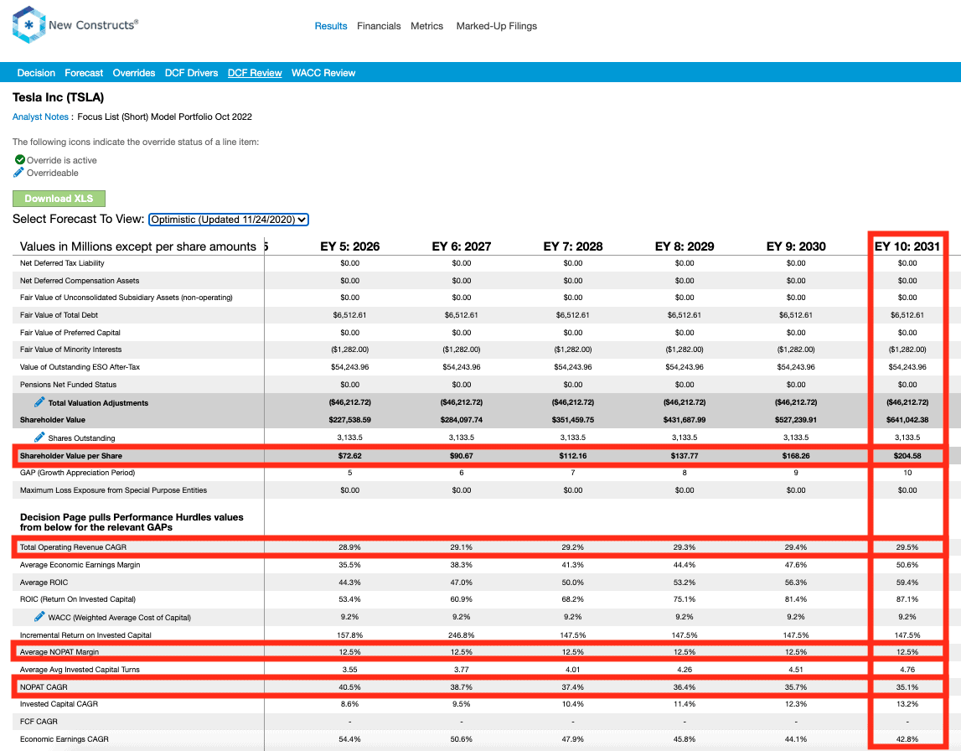Click the Average Economic Earnings Margin label

click(x=80, y=565)
